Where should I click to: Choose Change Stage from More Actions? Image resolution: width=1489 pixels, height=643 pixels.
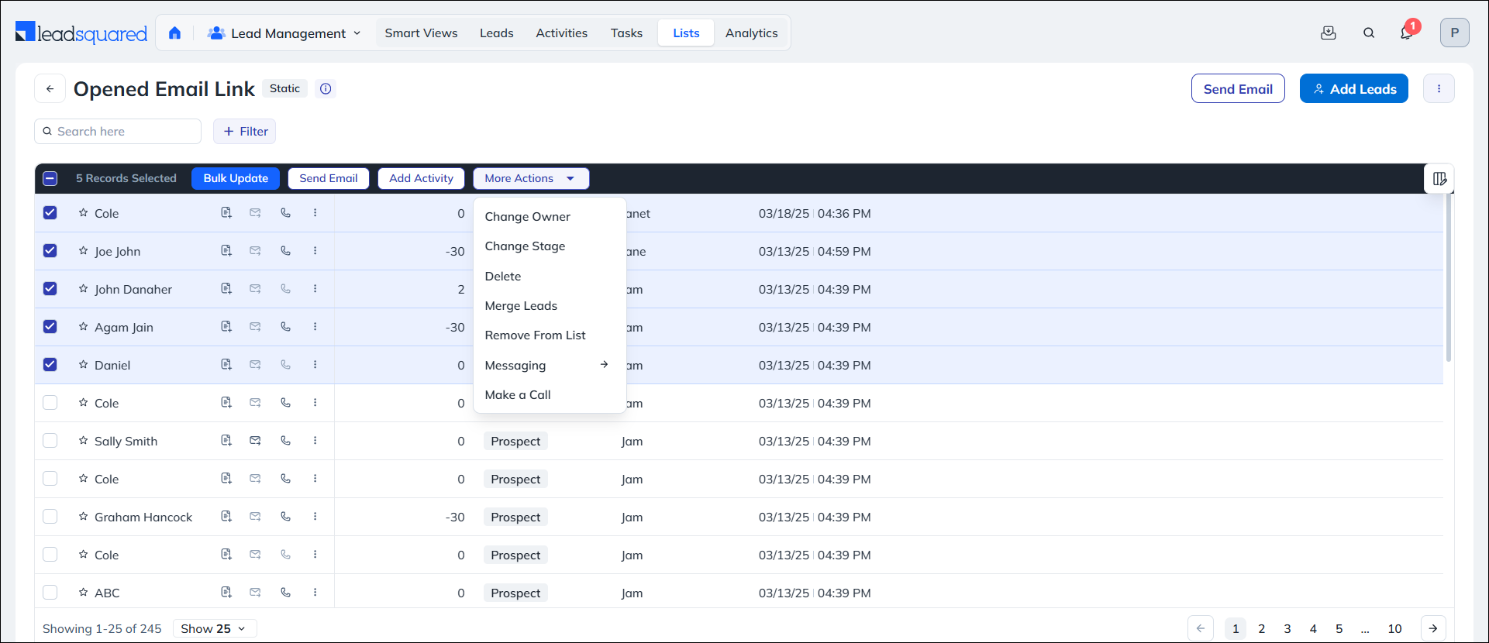click(549, 246)
